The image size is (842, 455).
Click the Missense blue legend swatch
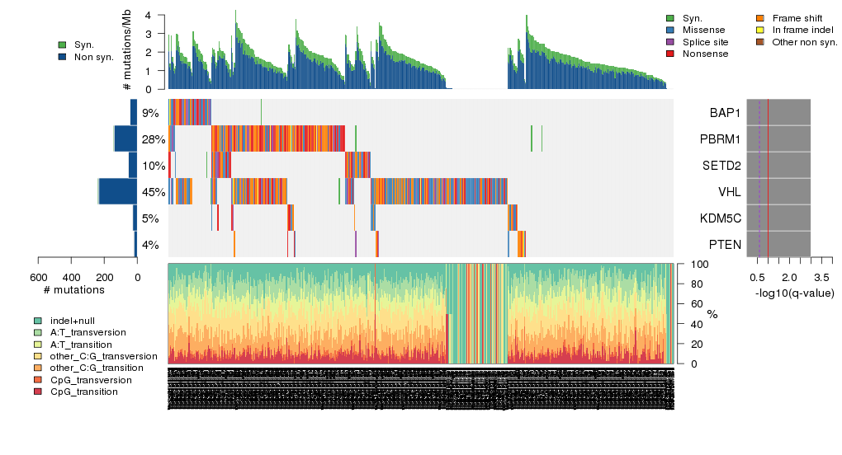[670, 30]
